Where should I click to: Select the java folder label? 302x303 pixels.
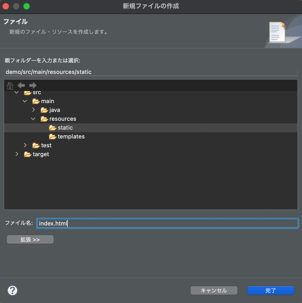(x=55, y=110)
